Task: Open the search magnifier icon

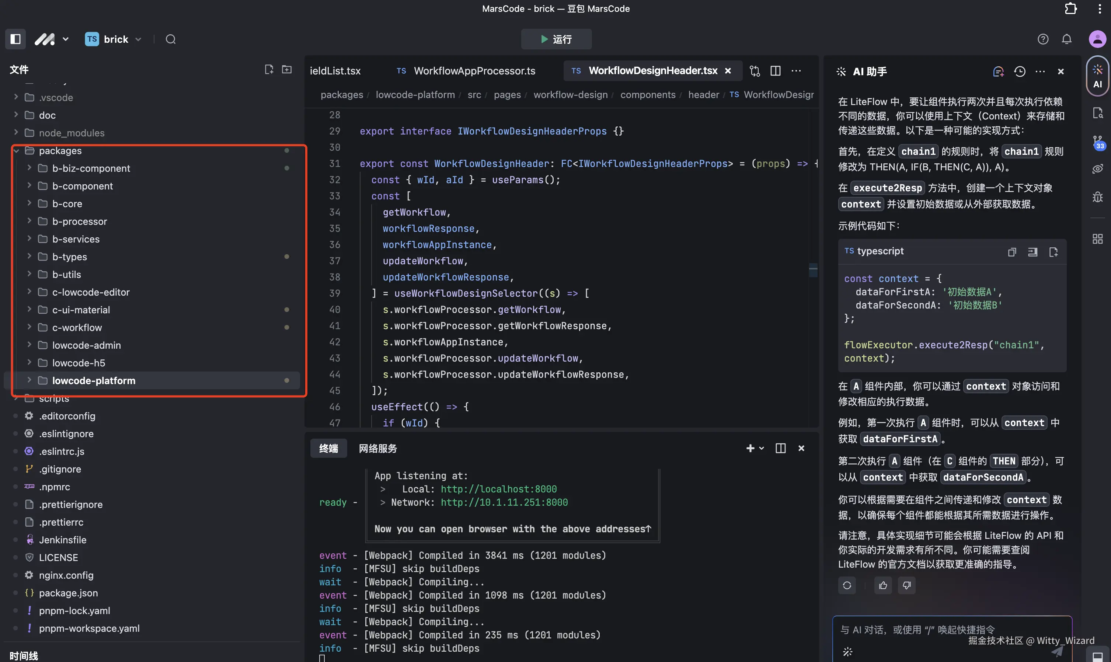Action: [x=170, y=39]
